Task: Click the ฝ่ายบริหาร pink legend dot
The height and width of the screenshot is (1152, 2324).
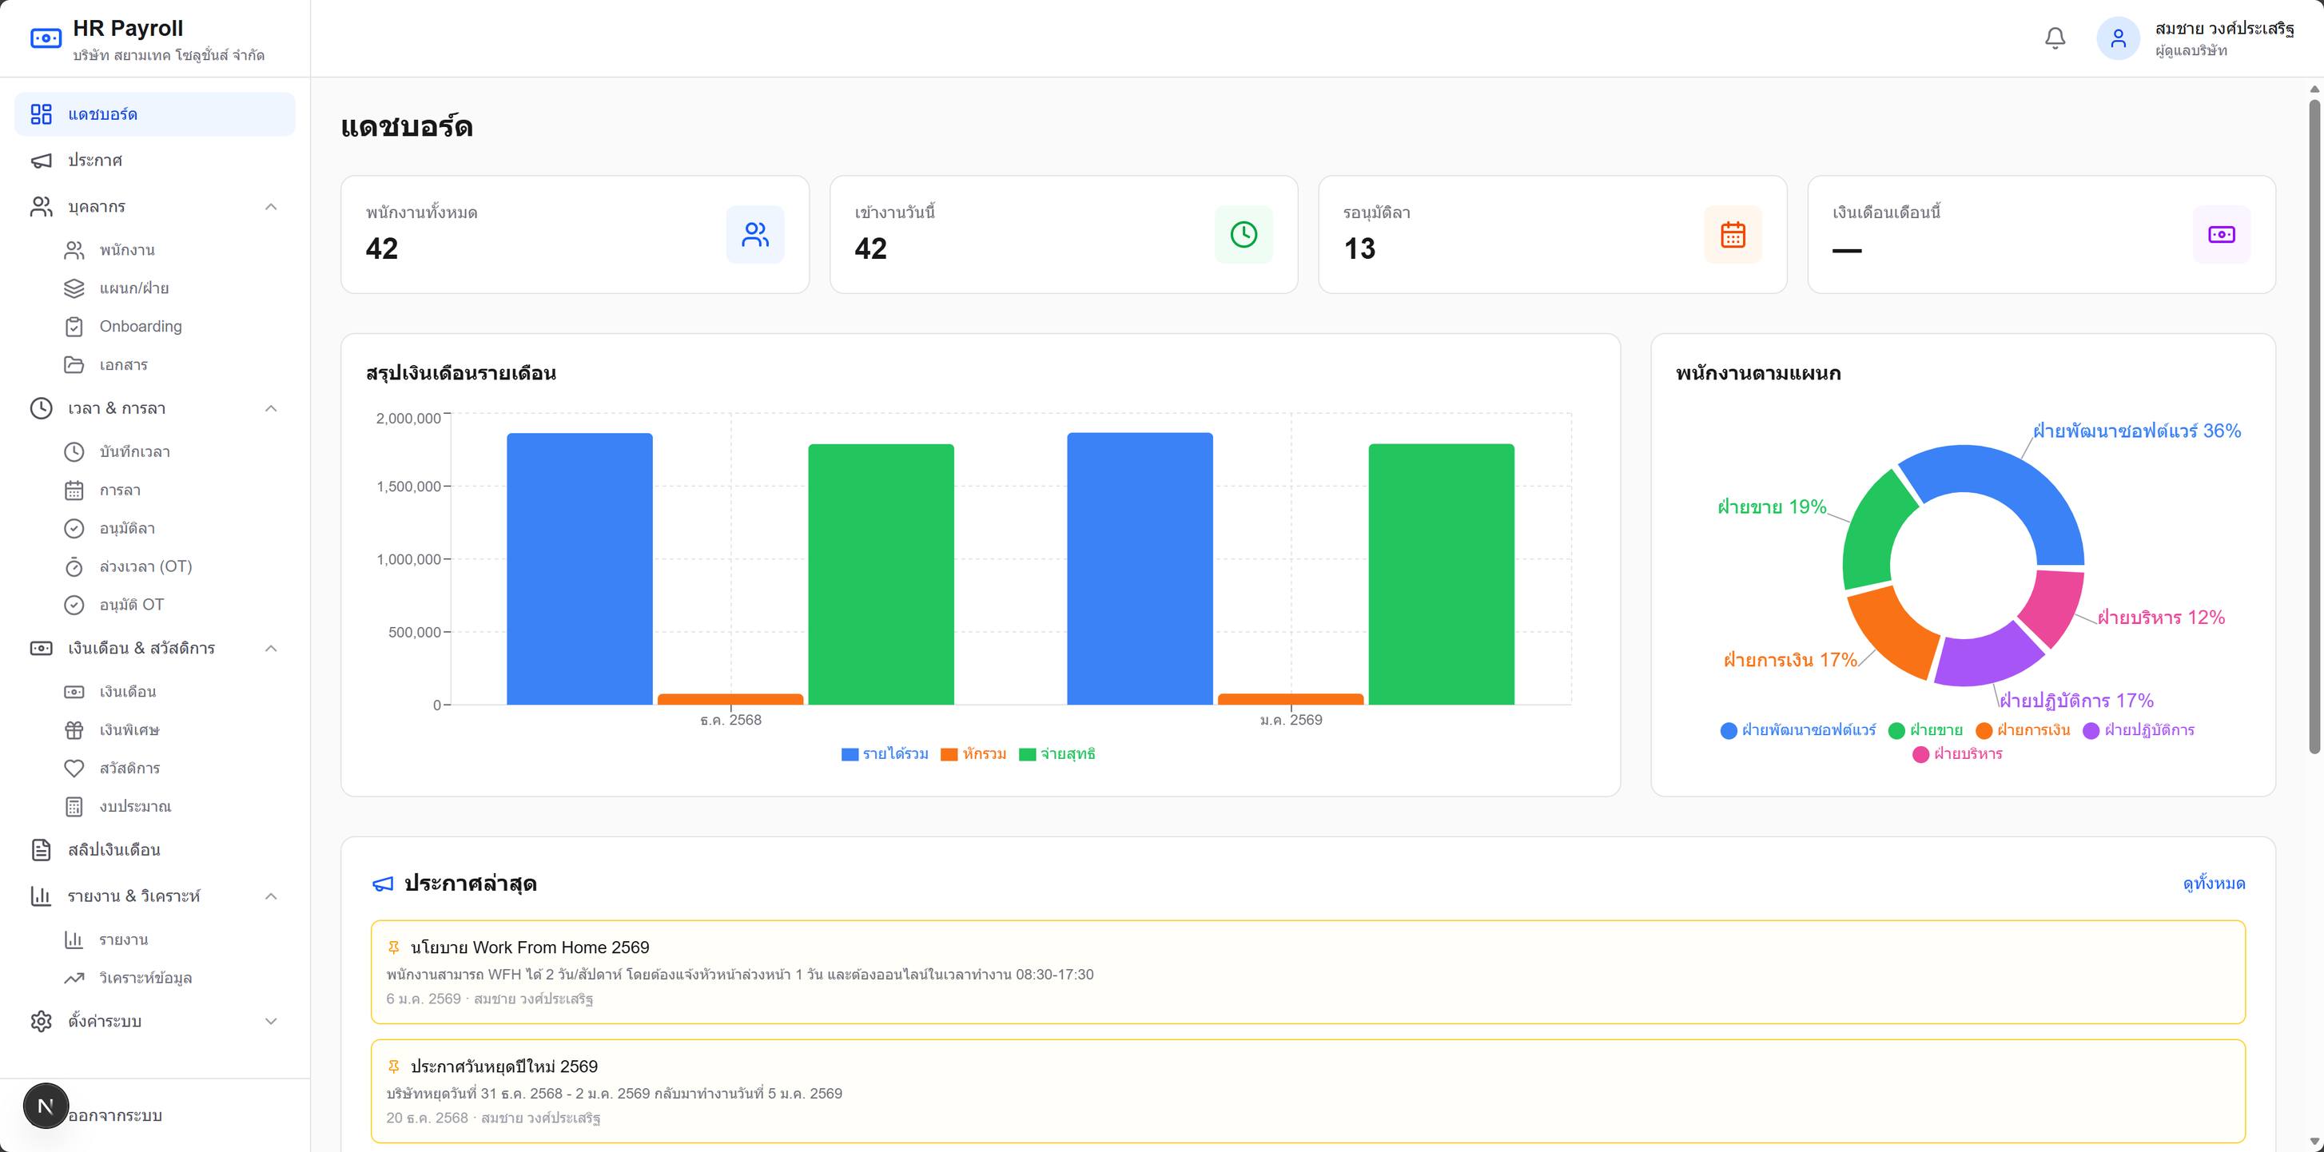Action: click(1920, 755)
